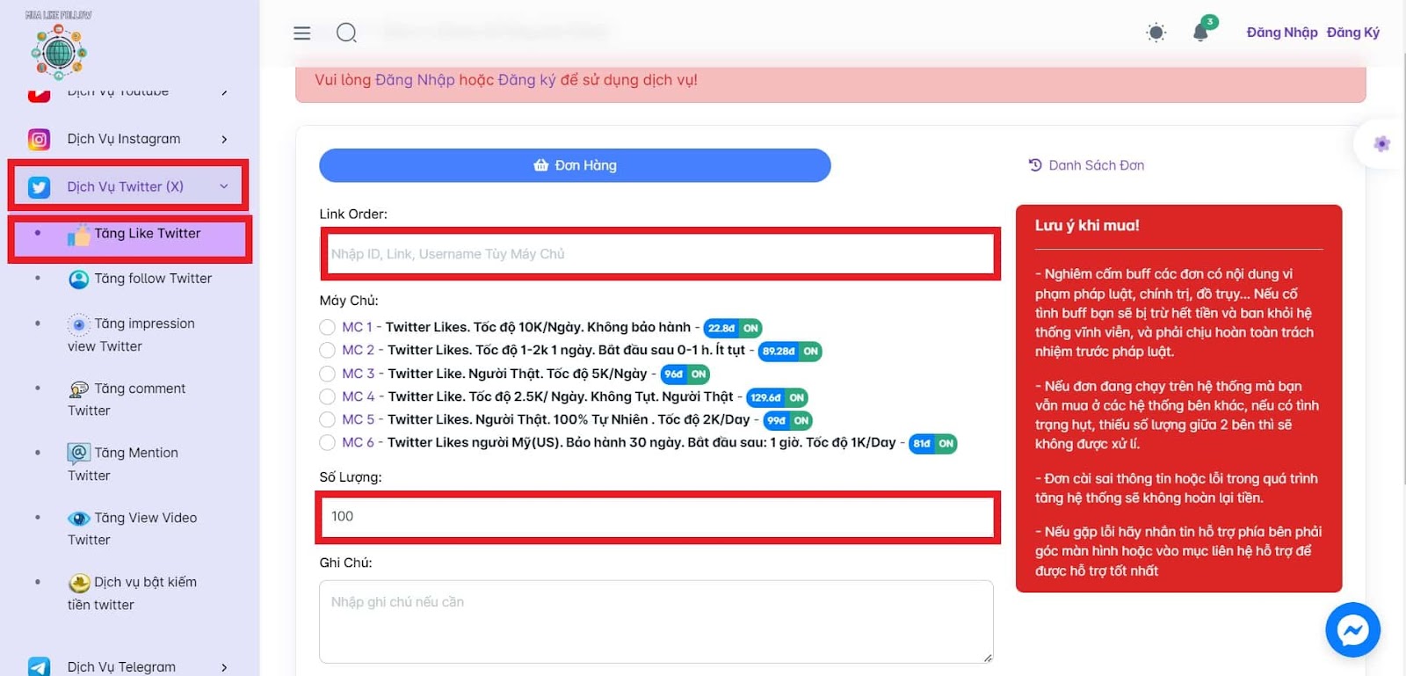This screenshot has width=1406, height=676.
Task: Open the Messenger chat bubble
Action: point(1352,629)
